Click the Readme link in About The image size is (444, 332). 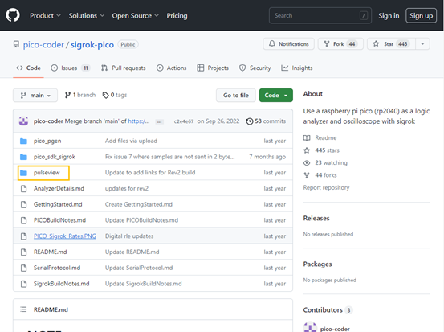[x=320, y=137]
